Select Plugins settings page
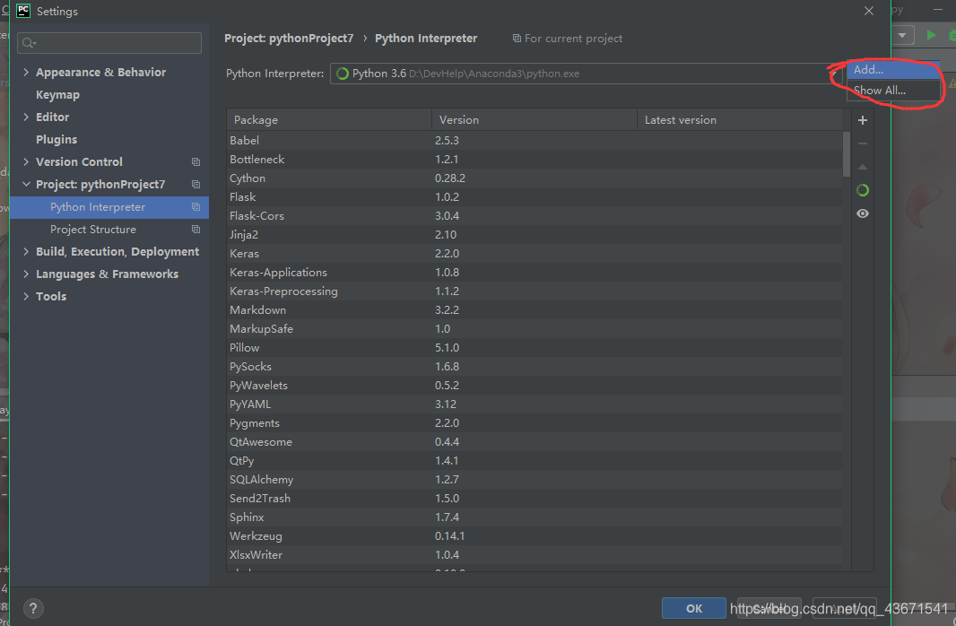Screen dimensions: 956x626 click(x=56, y=139)
